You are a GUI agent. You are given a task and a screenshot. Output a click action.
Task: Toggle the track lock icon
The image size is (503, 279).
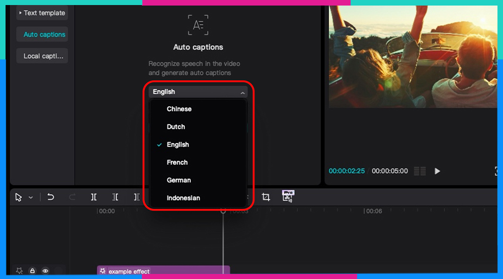tap(32, 271)
